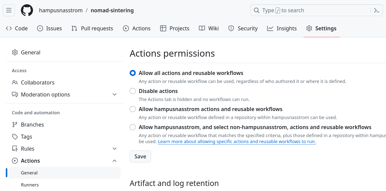This screenshot has width=386, height=191.
Task: Click the Pull requests icon
Action: click(74, 28)
